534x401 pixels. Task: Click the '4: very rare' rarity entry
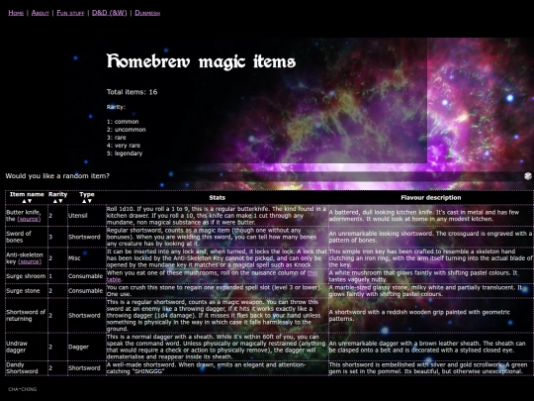tap(124, 146)
